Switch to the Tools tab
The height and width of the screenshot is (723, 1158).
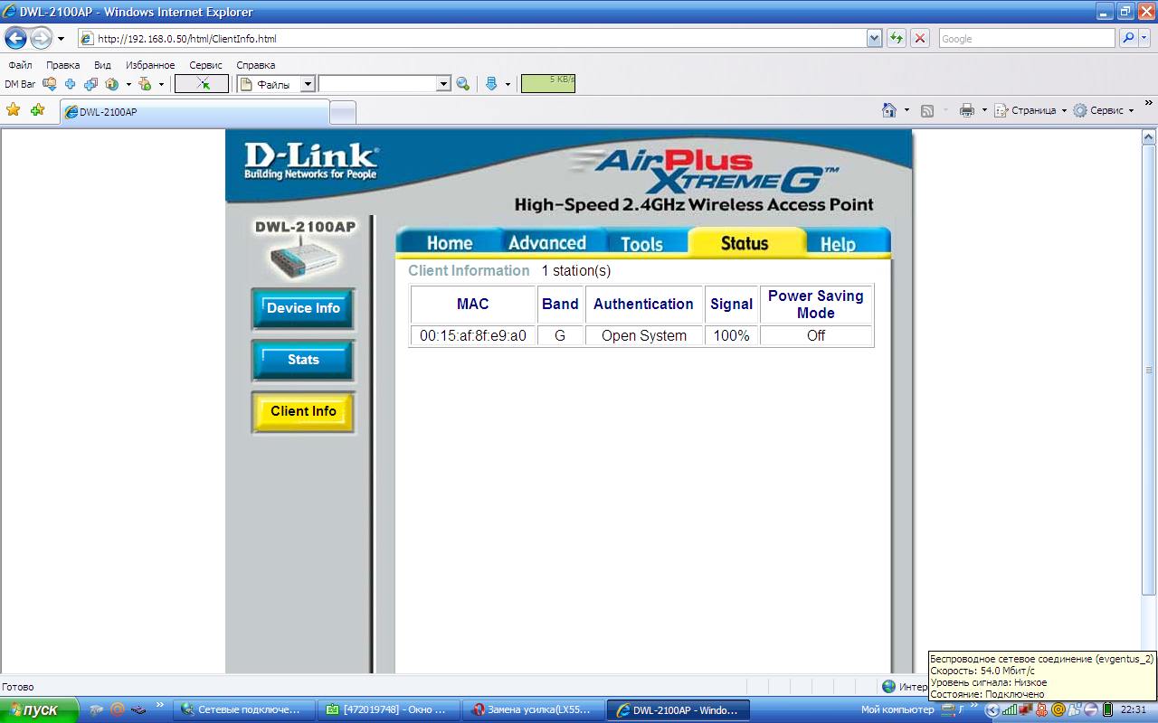click(x=641, y=243)
